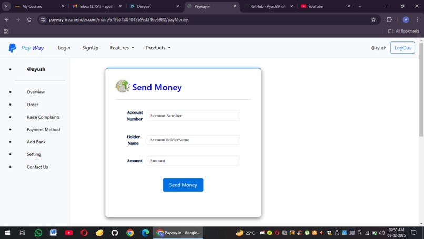
Task: Click the Send Money globe icon
Action: (123, 87)
